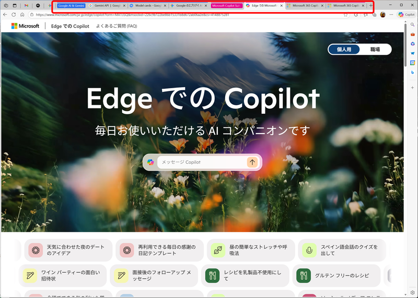Open sidebar Google Calendar icon

pos(412,63)
